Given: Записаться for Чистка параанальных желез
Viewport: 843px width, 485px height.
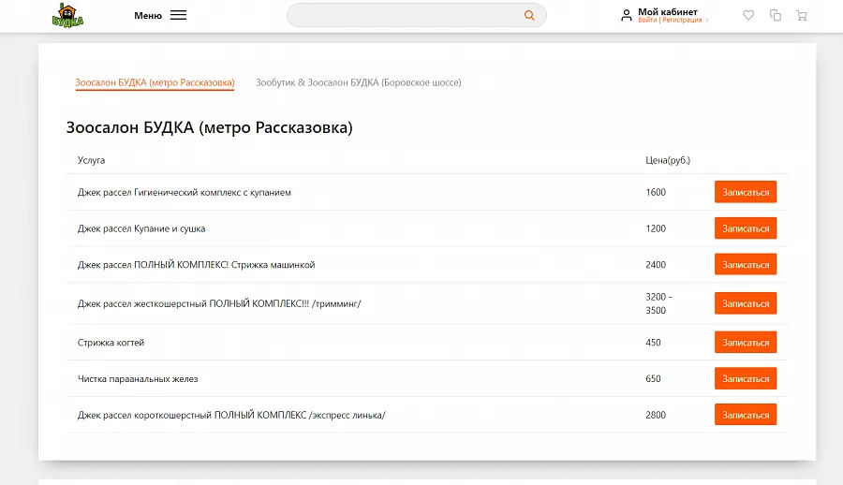Looking at the screenshot, I should pos(746,378).
